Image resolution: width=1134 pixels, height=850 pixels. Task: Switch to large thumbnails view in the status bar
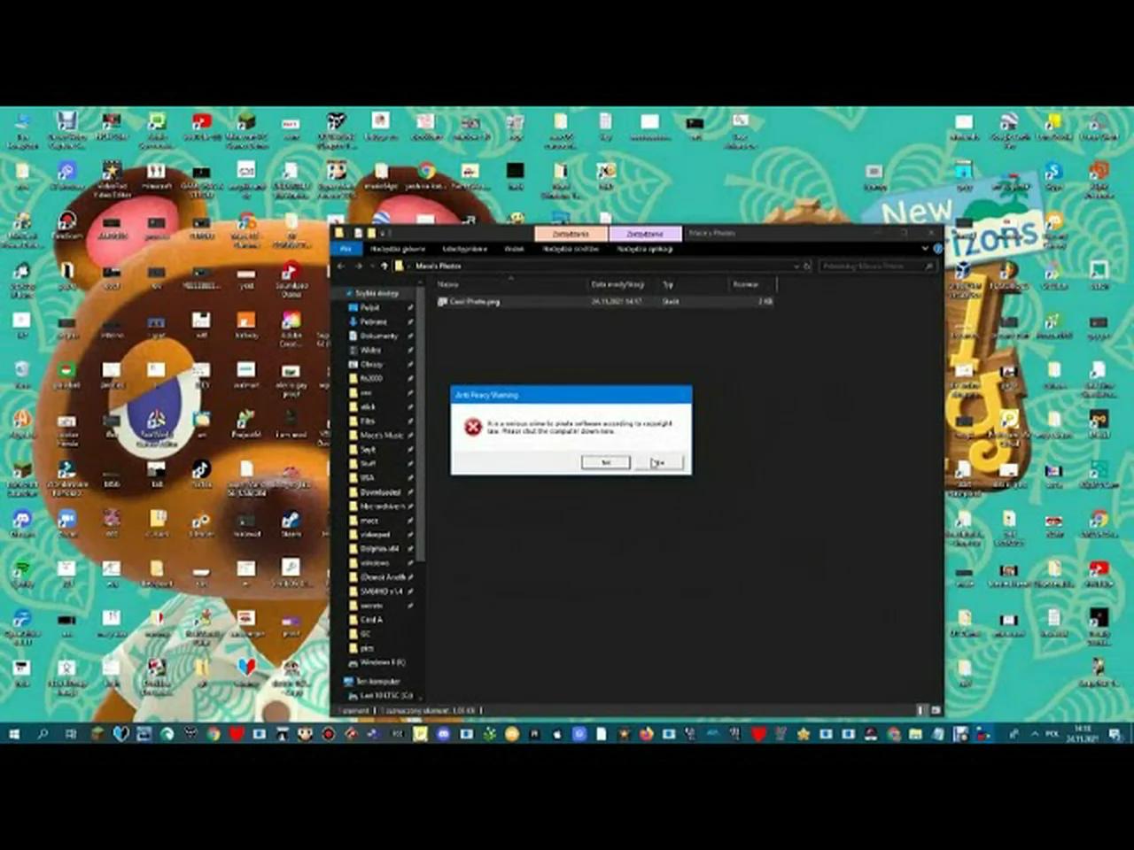pyautogui.click(x=935, y=710)
